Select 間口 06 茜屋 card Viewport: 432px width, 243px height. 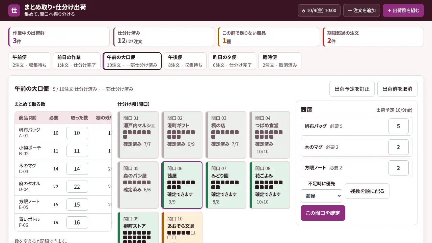tap(182, 185)
